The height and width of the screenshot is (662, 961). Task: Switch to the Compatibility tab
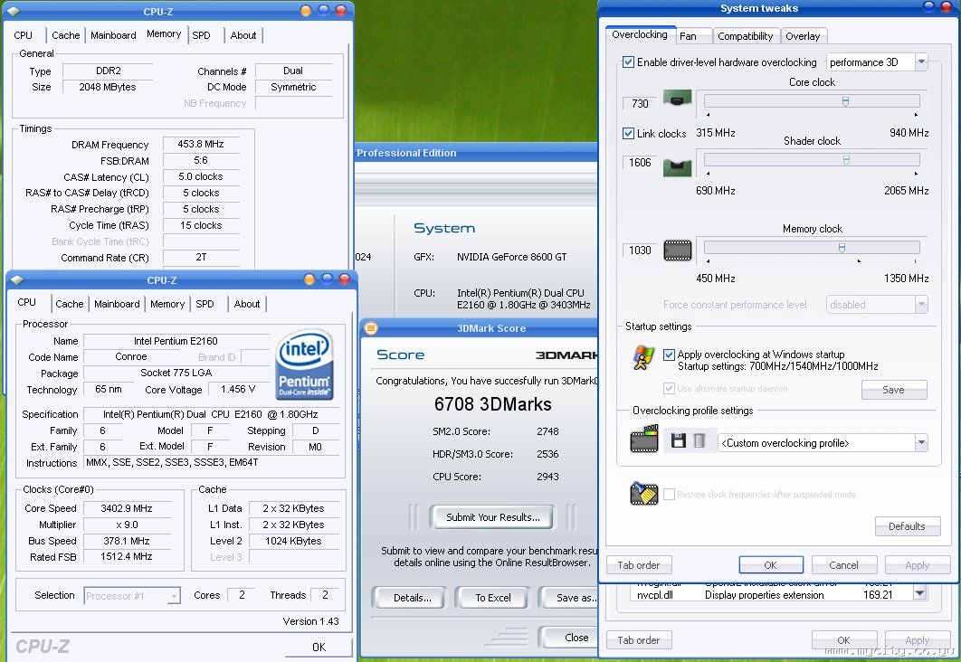coord(746,36)
